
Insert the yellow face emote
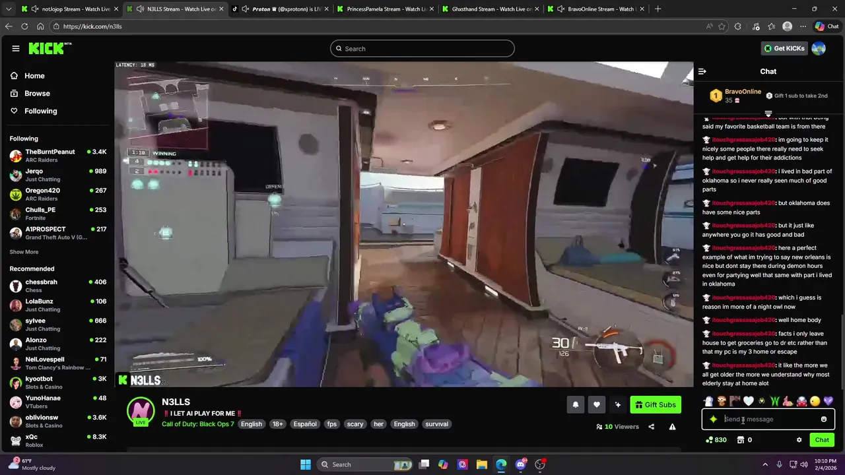pos(815,401)
